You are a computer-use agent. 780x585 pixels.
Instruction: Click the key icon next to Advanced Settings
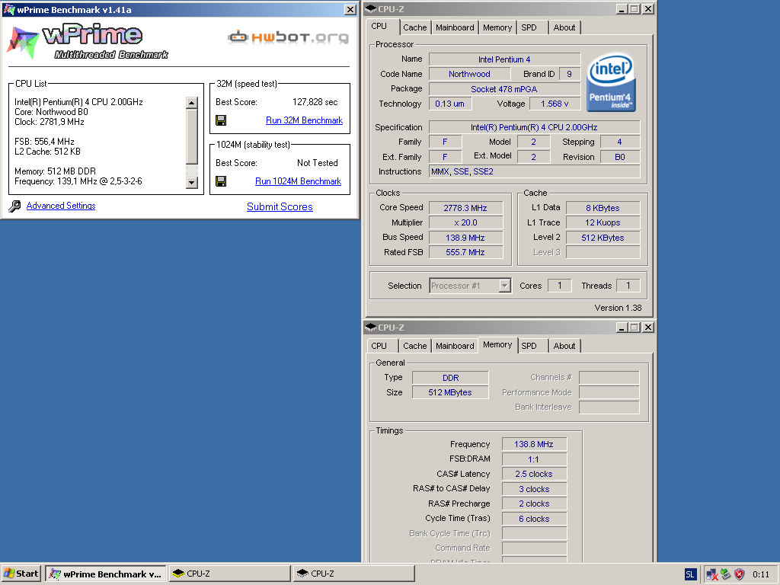click(15, 206)
